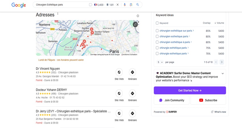Check 'chirurgien esthétique sur paris' keyword
Screen dimensions: 242x128
(x=157, y=31)
